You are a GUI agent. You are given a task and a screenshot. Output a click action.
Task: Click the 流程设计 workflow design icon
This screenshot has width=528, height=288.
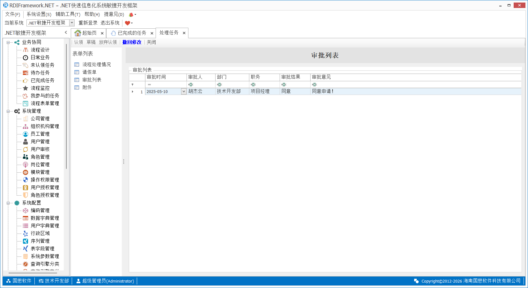(x=26, y=50)
